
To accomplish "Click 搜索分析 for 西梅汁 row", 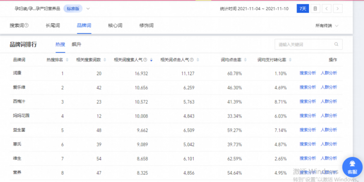I will (308, 101).
